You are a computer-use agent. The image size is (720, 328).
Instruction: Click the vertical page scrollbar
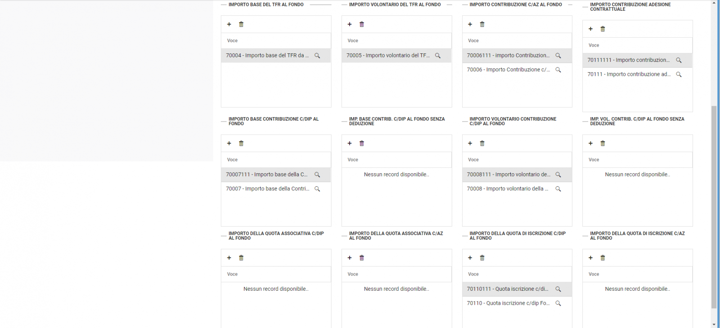coord(714,206)
